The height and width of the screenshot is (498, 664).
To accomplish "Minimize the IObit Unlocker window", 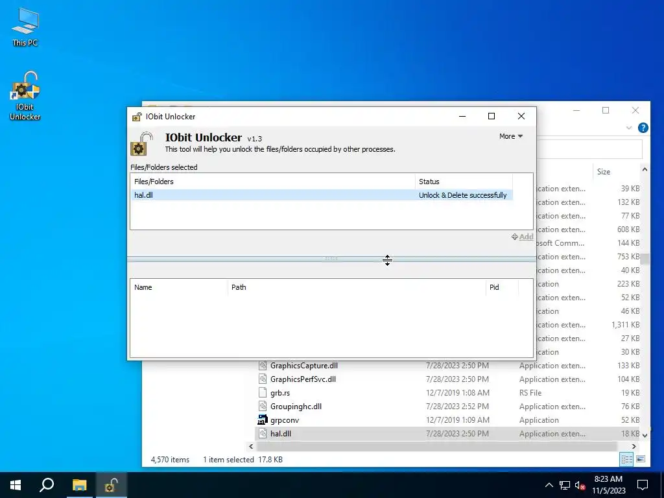I will click(462, 117).
